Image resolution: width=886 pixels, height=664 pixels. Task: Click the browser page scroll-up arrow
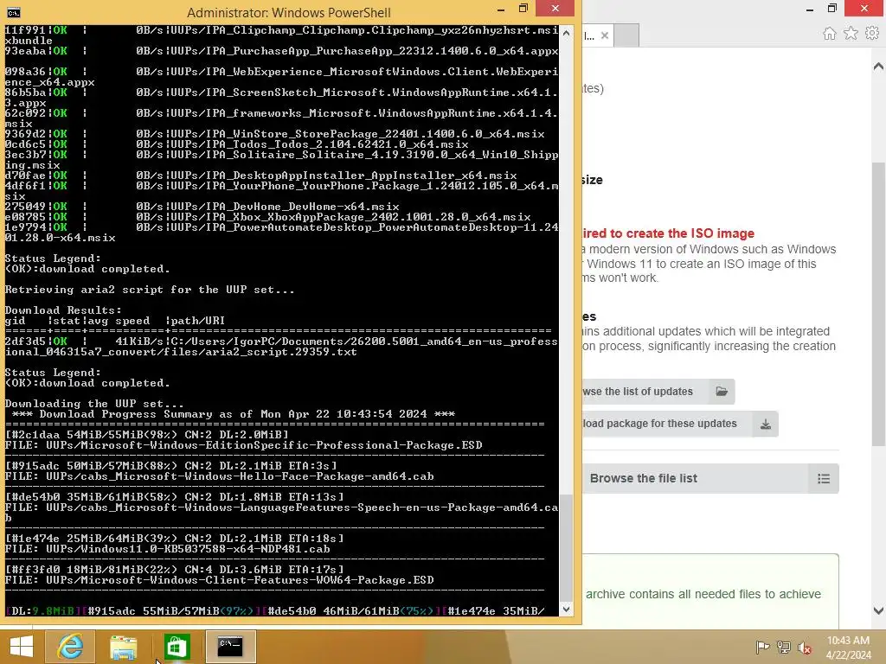(x=878, y=67)
